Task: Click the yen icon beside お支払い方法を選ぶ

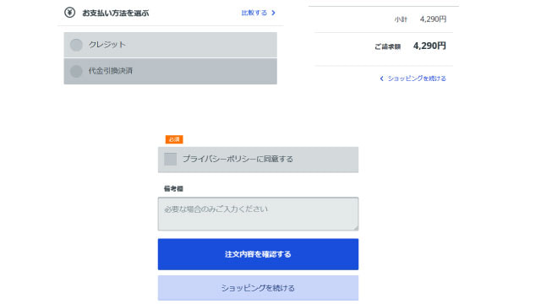Action: [x=69, y=13]
